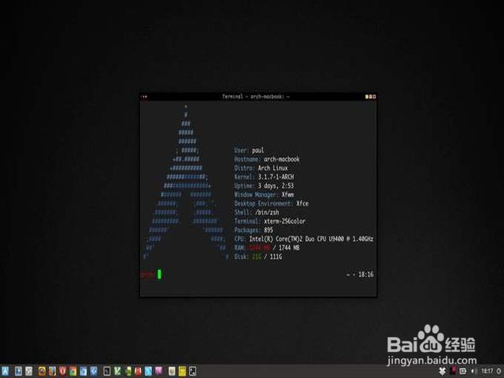Close the terminal with the rightmost title button
The height and width of the screenshot is (378, 504).
374,96
